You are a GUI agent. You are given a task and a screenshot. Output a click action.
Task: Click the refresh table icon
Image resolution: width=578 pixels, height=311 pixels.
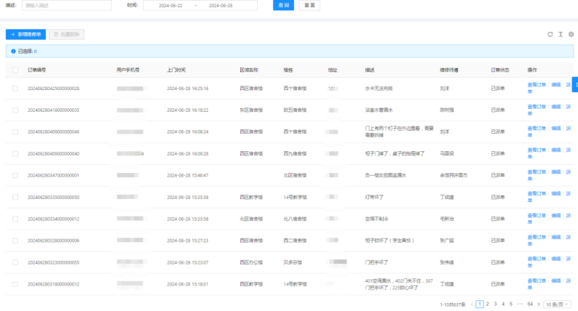pos(550,34)
